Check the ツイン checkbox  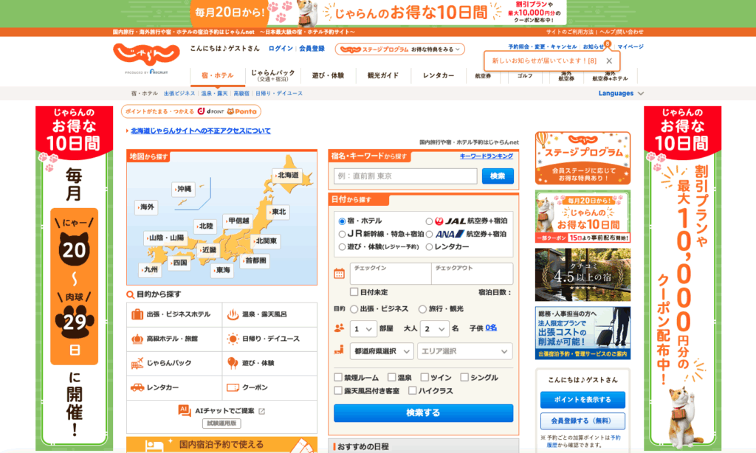point(425,377)
